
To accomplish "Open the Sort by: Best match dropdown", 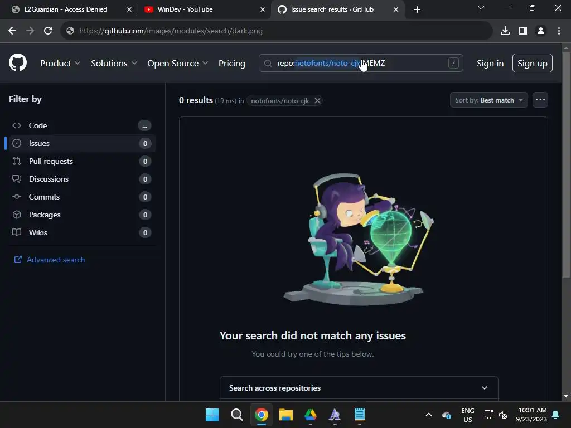I will pyautogui.click(x=488, y=100).
